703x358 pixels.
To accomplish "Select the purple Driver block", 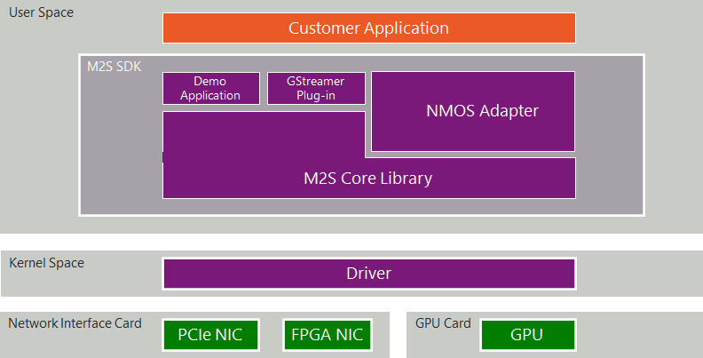I will [x=368, y=273].
